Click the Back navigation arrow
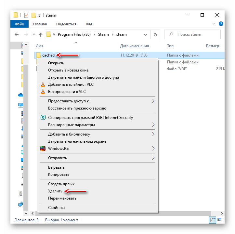The width and height of the screenshot is (235, 234). tap(17, 34)
